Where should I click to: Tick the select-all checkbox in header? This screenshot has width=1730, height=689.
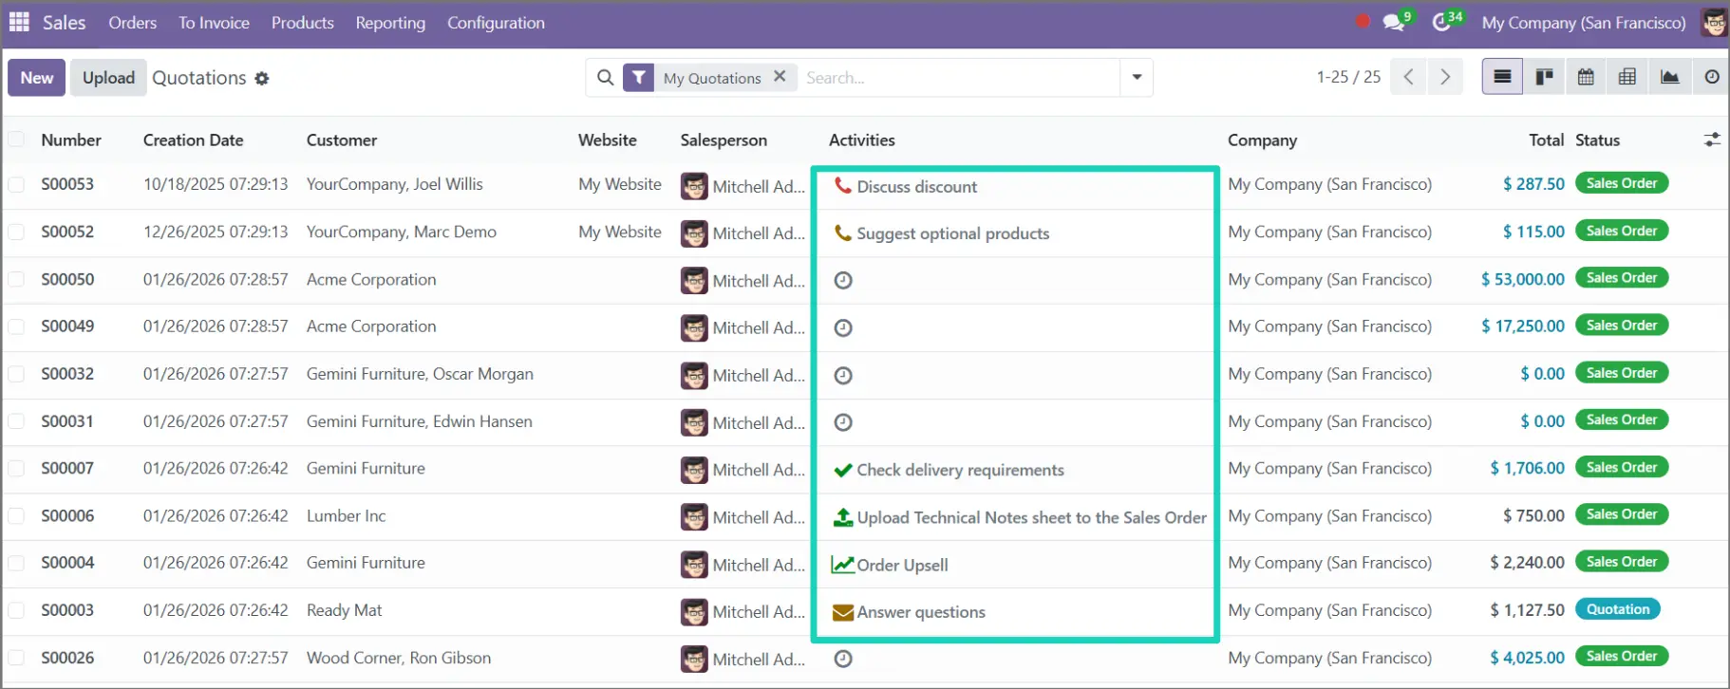click(17, 140)
